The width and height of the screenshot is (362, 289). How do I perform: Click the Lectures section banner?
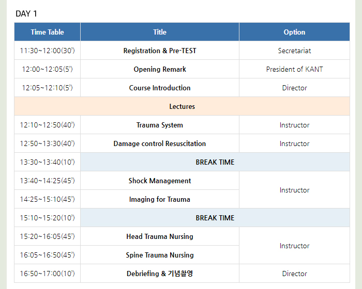coord(182,106)
